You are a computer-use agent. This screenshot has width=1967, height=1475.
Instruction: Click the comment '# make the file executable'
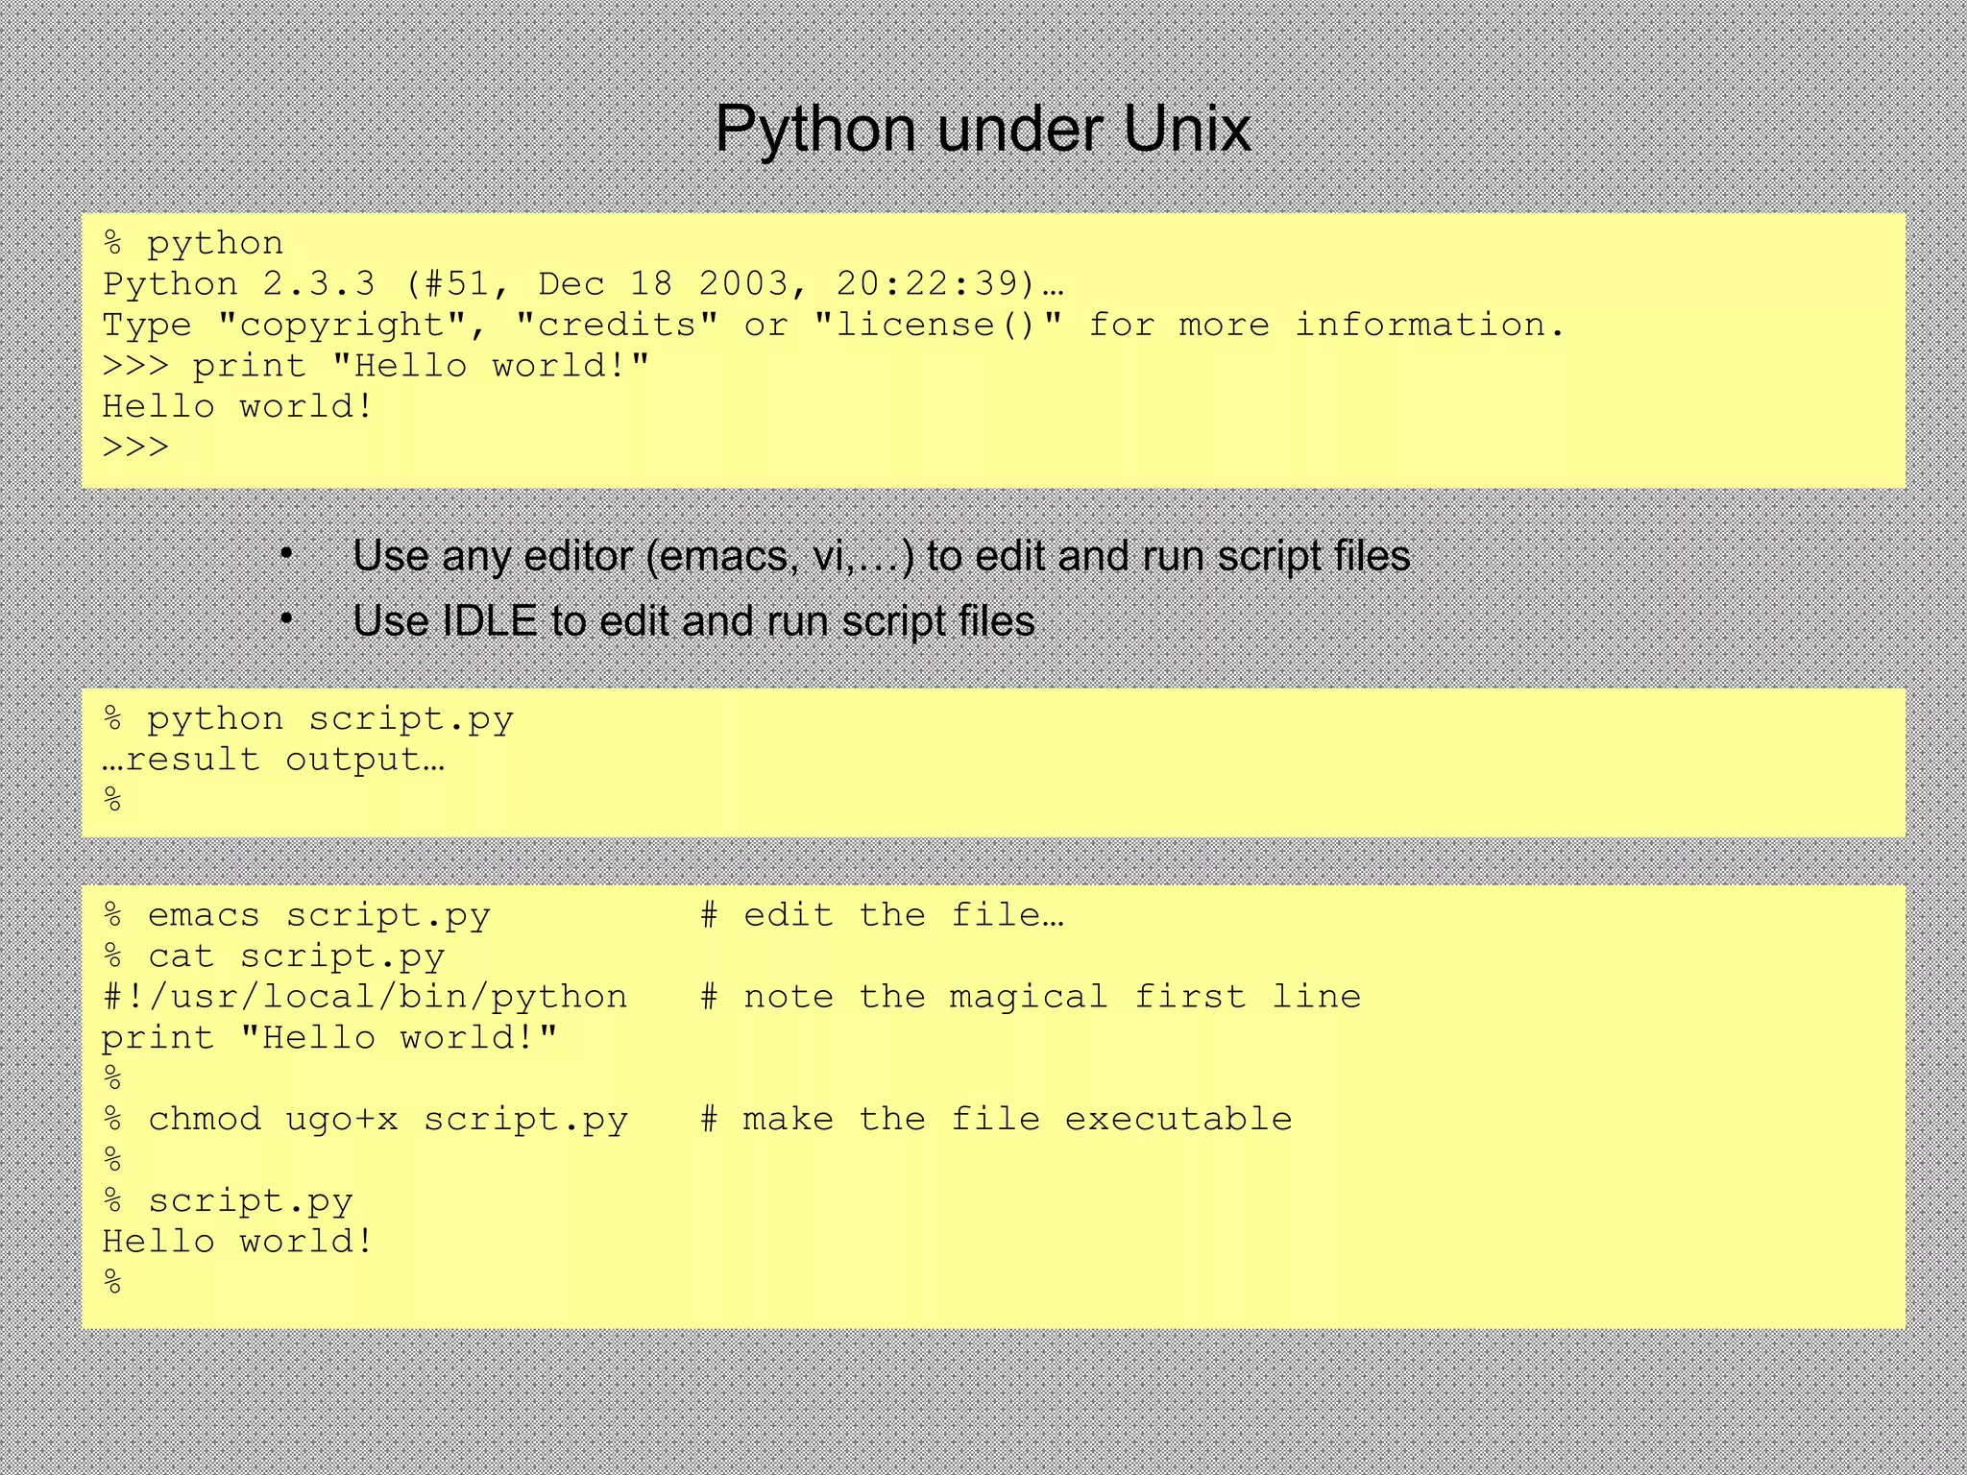click(996, 1119)
